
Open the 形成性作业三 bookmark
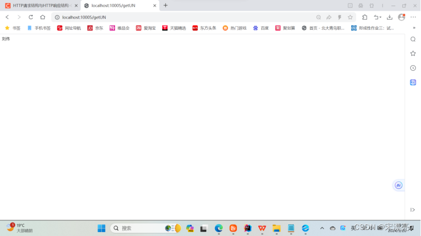click(373, 28)
